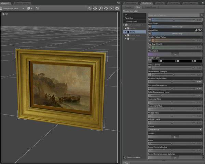
Task: Open Normal Map gear settings
Action: pyautogui.click(x=201, y=30)
